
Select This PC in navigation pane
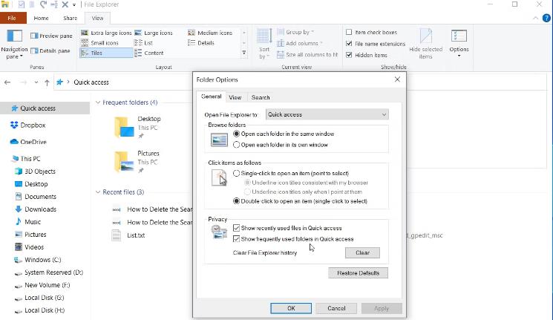[x=26, y=159]
